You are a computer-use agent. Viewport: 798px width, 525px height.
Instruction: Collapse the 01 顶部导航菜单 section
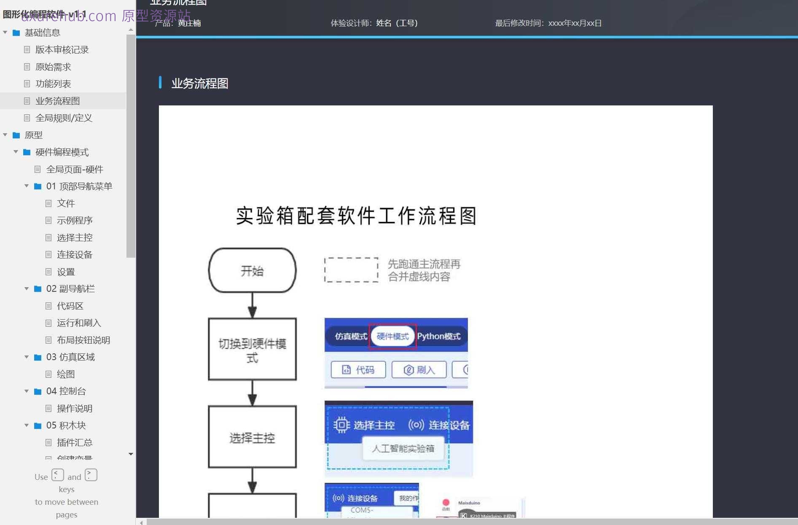[x=27, y=186]
